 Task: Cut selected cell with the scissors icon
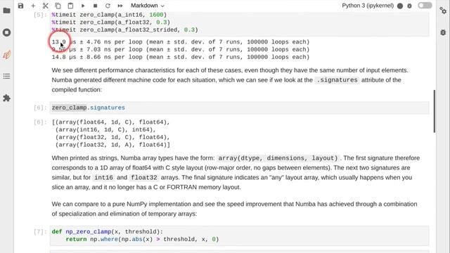[x=45, y=6]
